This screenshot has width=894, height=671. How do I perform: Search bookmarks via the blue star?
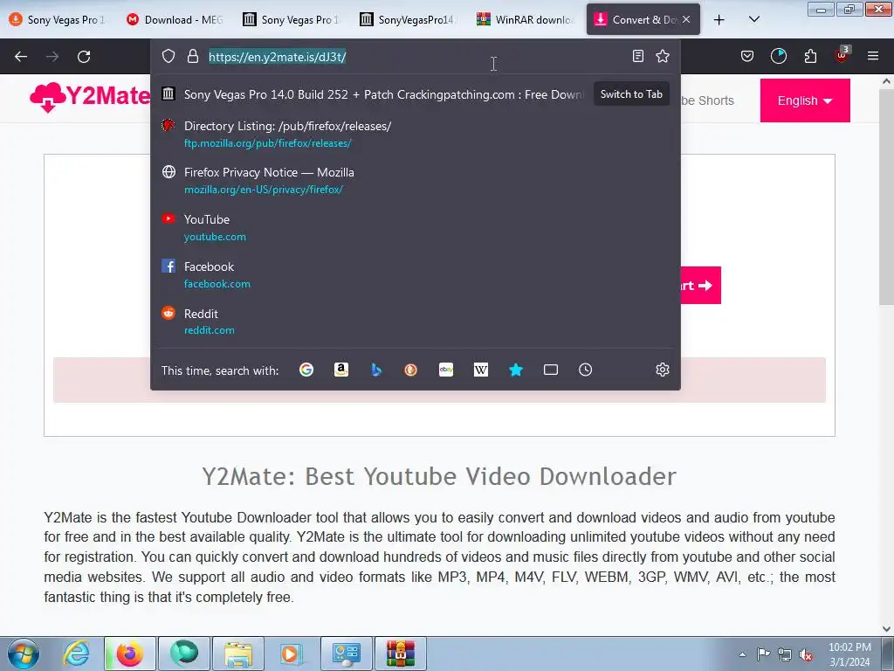pyautogui.click(x=516, y=370)
